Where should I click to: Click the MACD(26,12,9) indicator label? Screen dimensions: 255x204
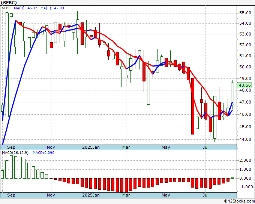(x=15, y=153)
